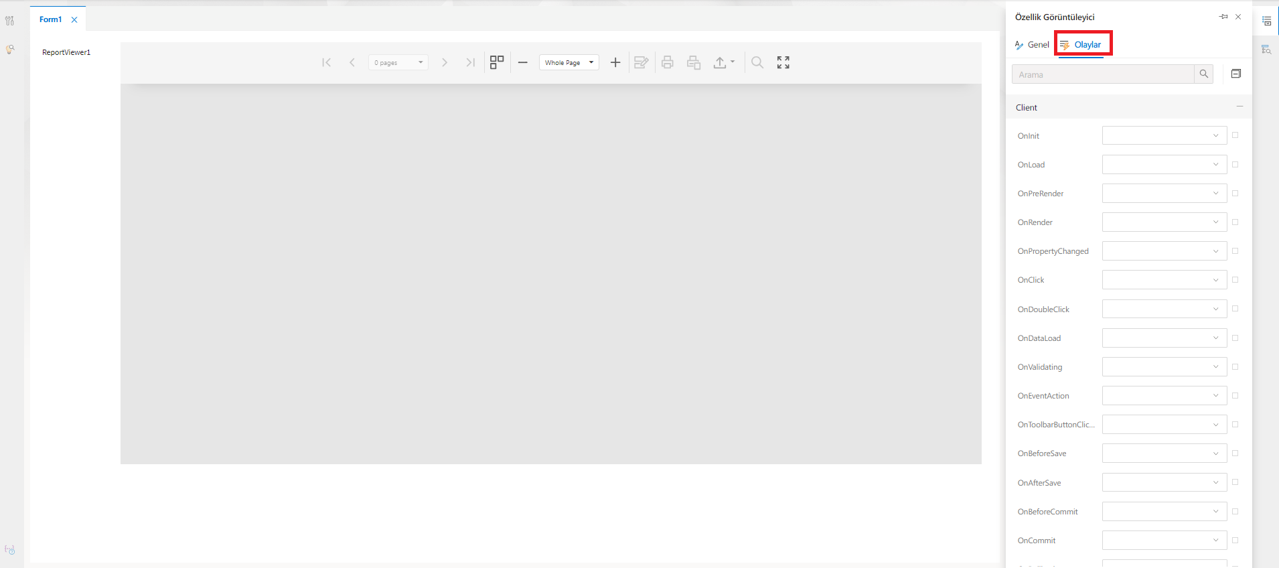Select the Form1 document tab
1279x568 pixels.
pos(50,19)
